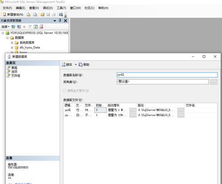
Task: Open the 脚本 dropdown arrow
Action: (x=75, y=64)
